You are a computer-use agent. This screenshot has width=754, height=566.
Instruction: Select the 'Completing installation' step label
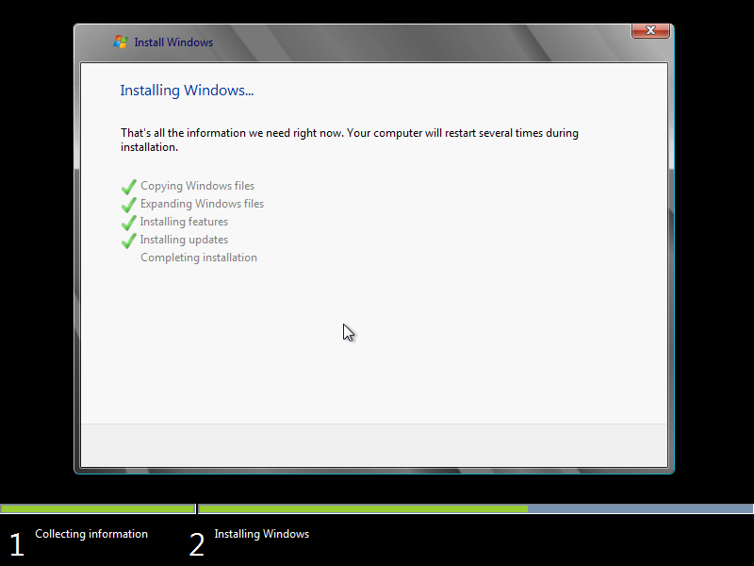[x=199, y=258]
